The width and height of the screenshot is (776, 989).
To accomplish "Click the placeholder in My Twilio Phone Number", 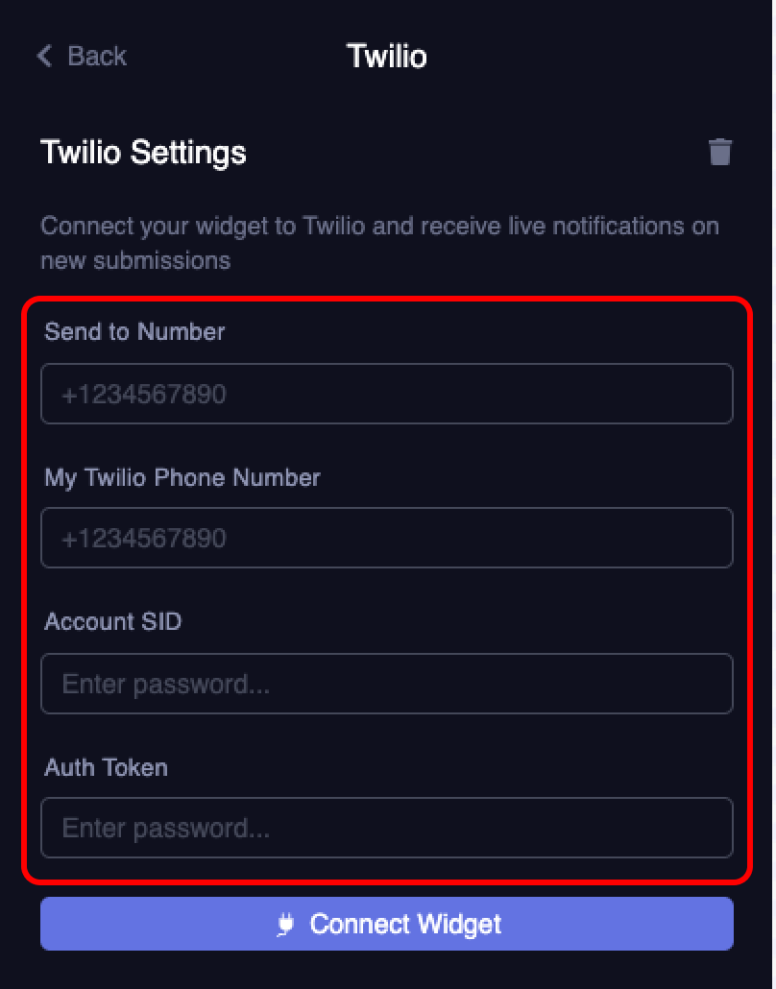I will [144, 538].
